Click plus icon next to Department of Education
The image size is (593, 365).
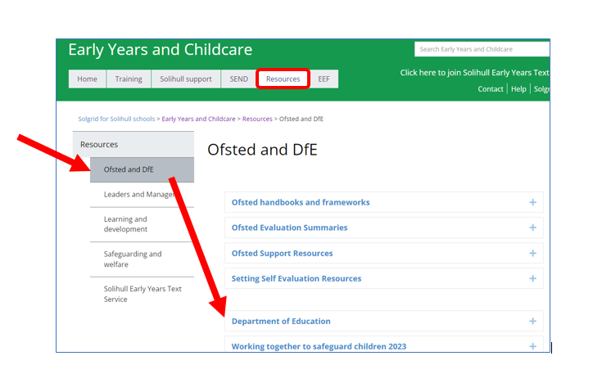point(532,321)
